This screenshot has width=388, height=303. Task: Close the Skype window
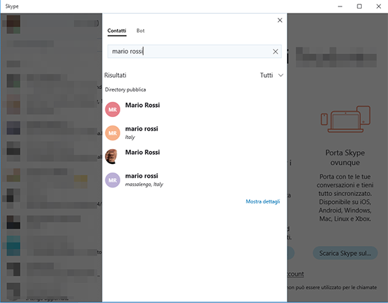[379, 6]
